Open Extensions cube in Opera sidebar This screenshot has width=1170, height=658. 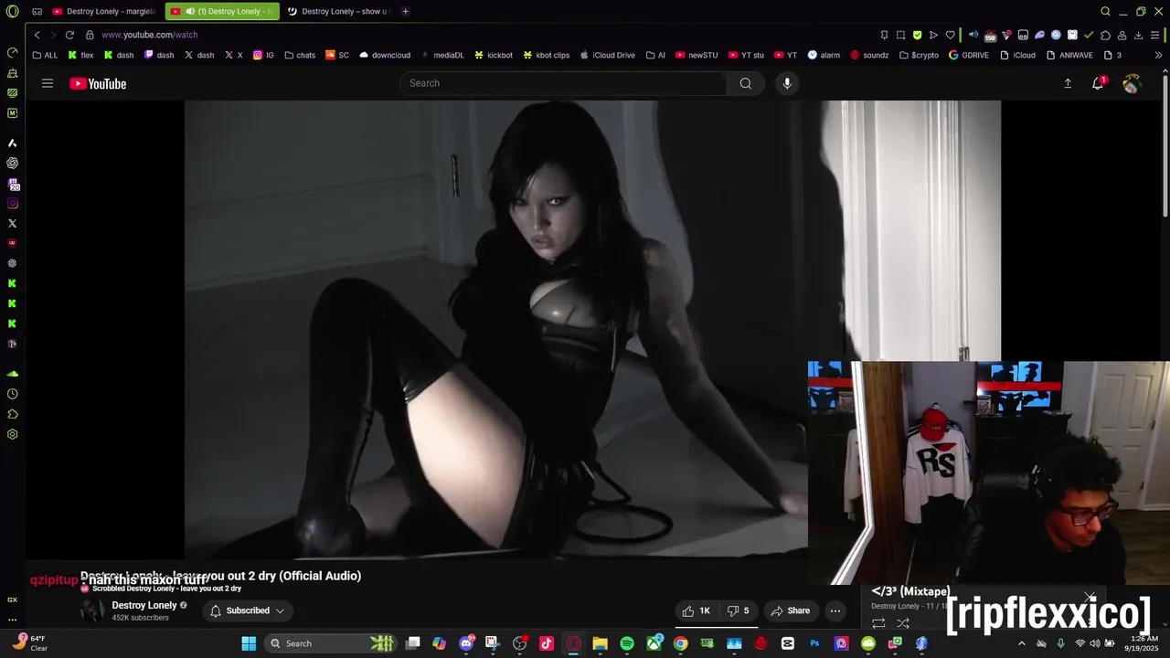12,414
